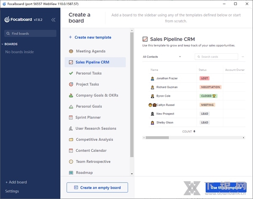Expand the All Contacts view dropdown

[162, 57]
